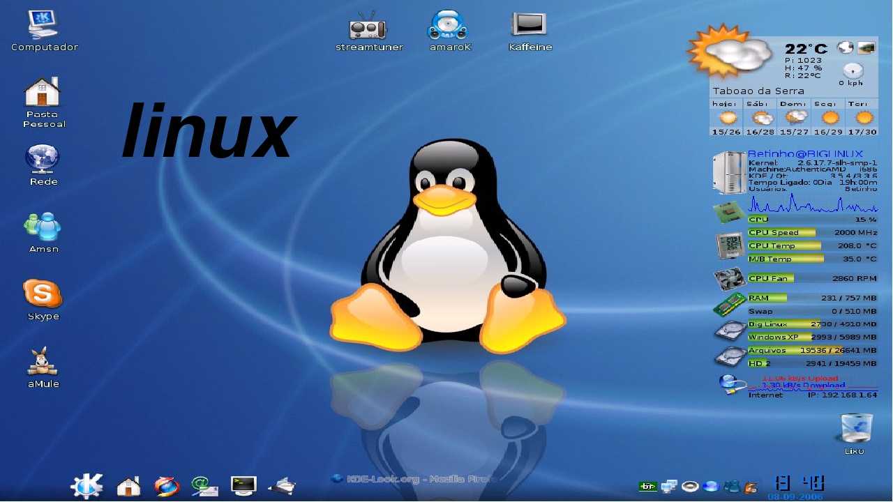Launch the Skype desktop icon
The height and width of the screenshot is (502, 893).
[x=43, y=300]
